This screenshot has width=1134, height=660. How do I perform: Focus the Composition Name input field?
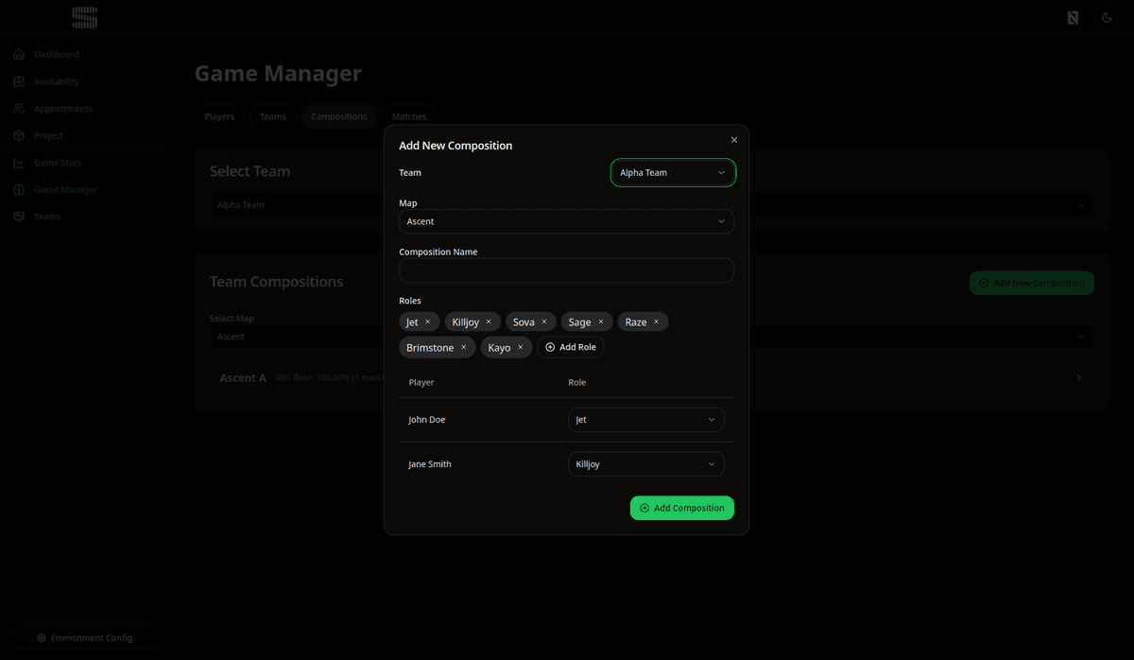click(566, 270)
